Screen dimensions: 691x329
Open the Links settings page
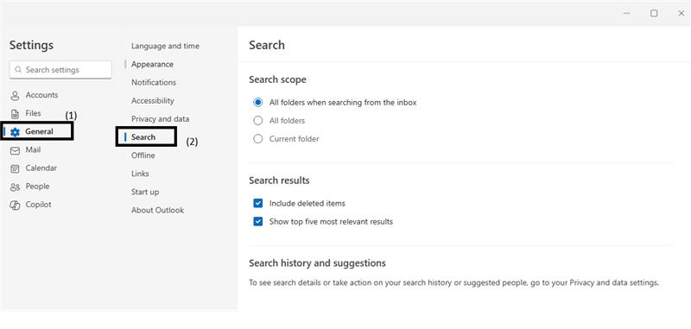(140, 174)
